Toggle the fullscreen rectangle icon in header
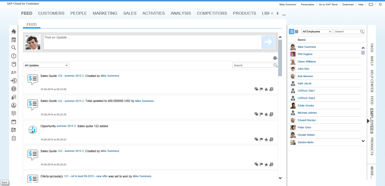The image size is (385, 186). (x=371, y=4)
